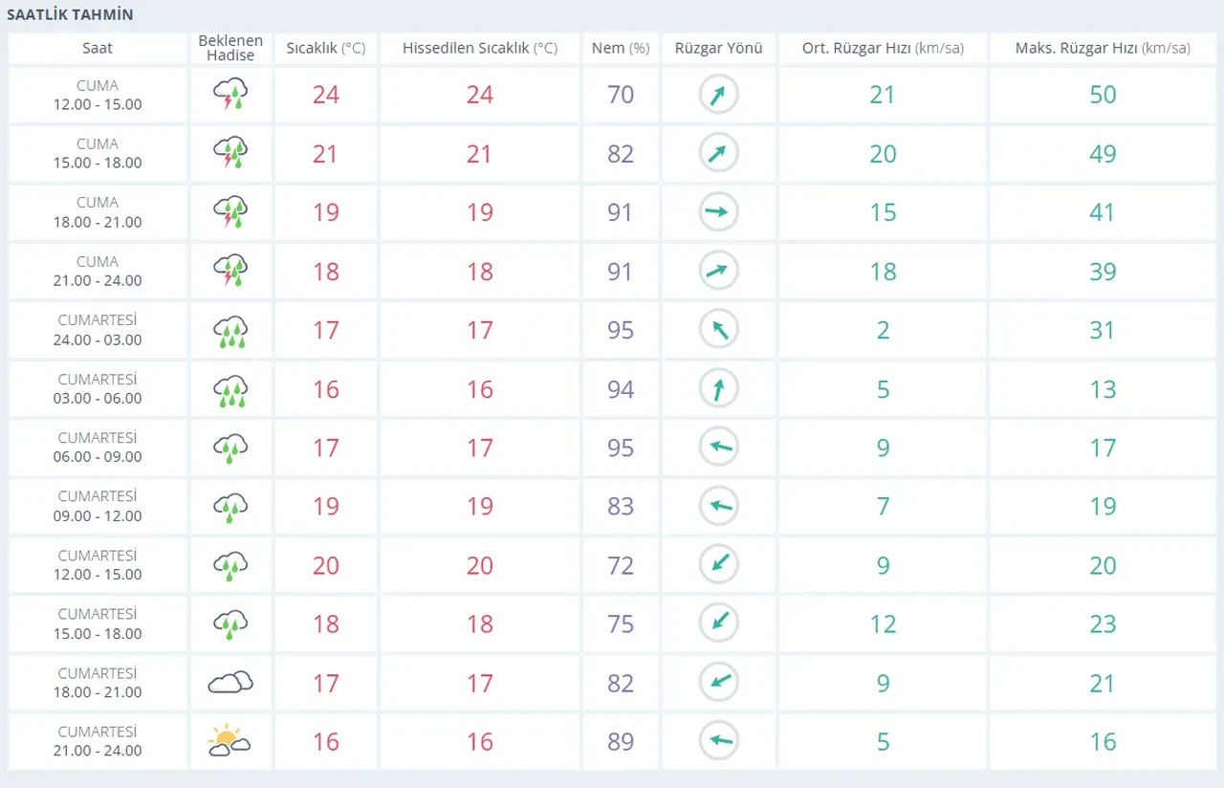Click wind direction icon for Cumartesi 24.00 - 03.00

718,330
